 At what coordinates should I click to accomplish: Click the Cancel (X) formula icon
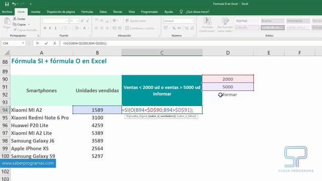pos(37,43)
